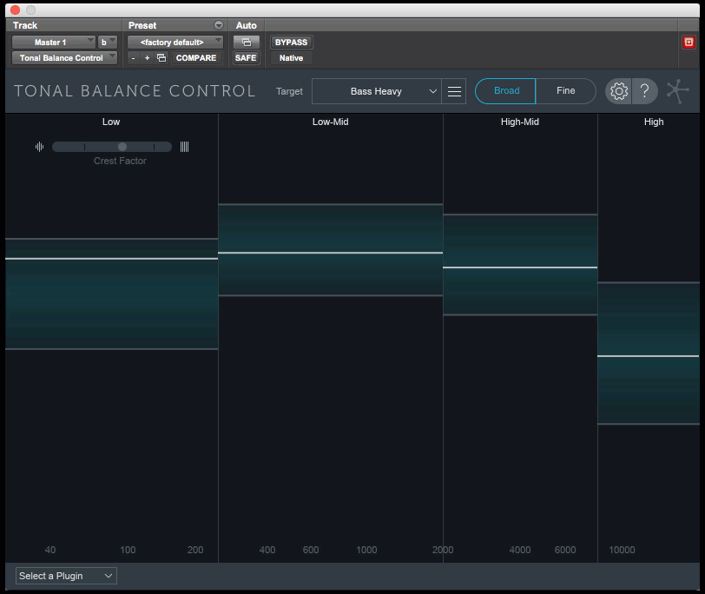705x594 pixels.
Task: Open the factory default preset dropdown
Action: [x=175, y=43]
